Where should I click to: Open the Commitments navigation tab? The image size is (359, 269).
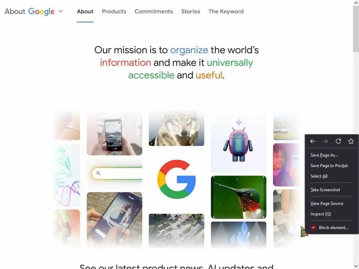[154, 12]
